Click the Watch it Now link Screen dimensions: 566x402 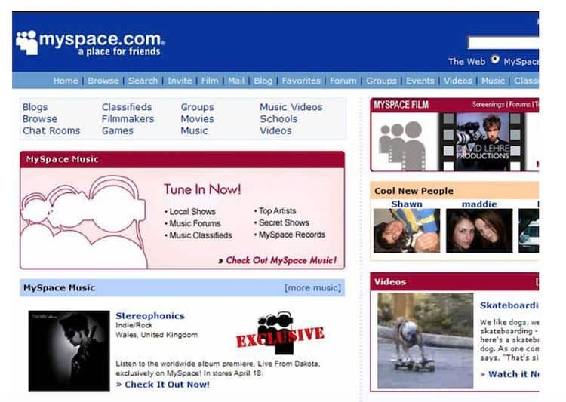pyautogui.click(x=513, y=374)
